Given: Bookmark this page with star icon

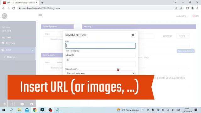Looking at the screenshot, I should point(181,8).
